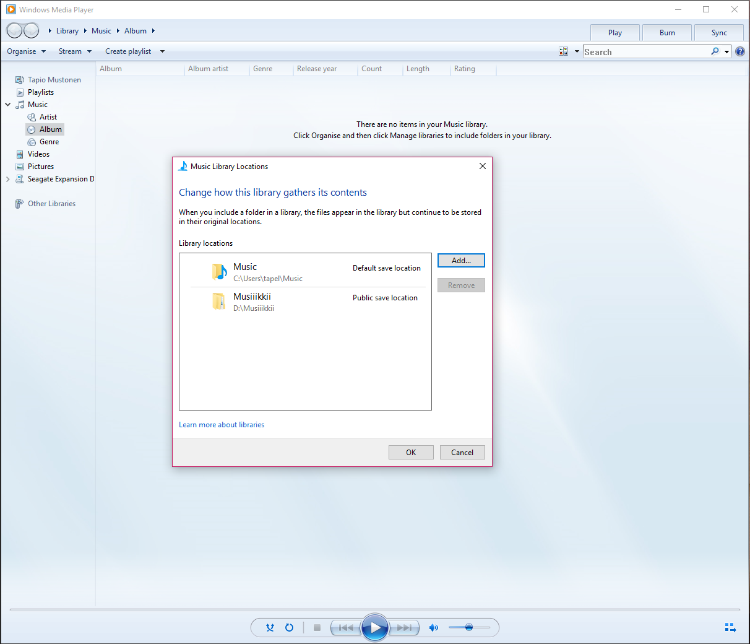Expand the Seagate Expansion D node

click(x=8, y=179)
